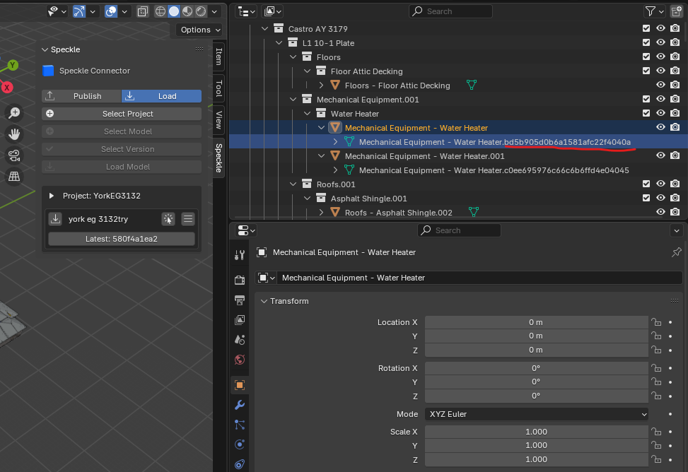Open the Tool properties tab icon

[240, 255]
